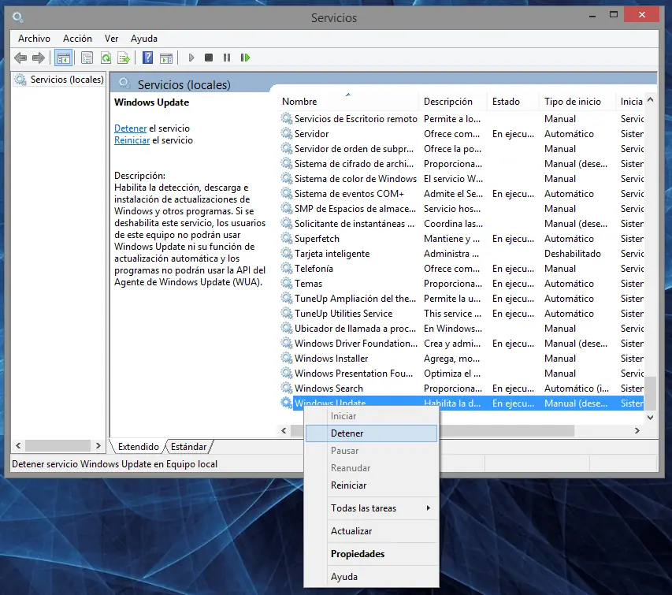Sort by the Tipo de inicio column header
The width and height of the screenshot is (672, 595).
click(x=577, y=102)
